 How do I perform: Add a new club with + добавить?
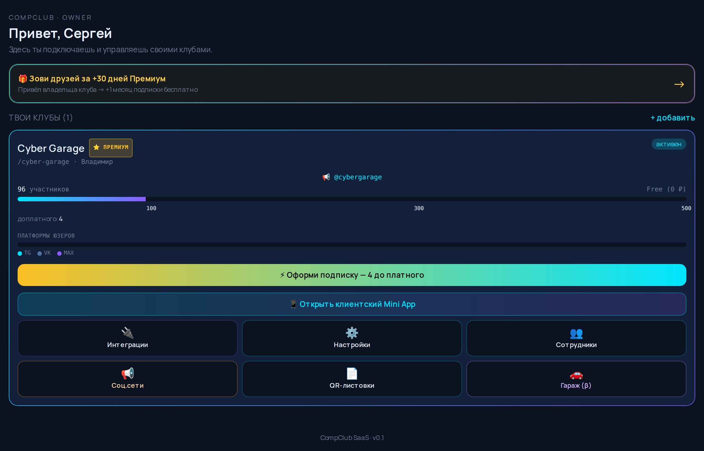tap(673, 118)
